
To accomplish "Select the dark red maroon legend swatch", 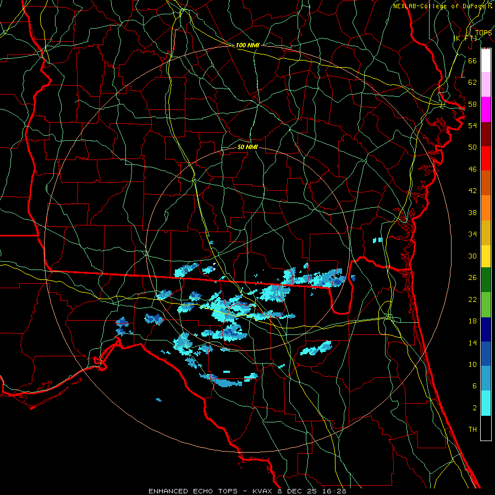I will (x=486, y=134).
